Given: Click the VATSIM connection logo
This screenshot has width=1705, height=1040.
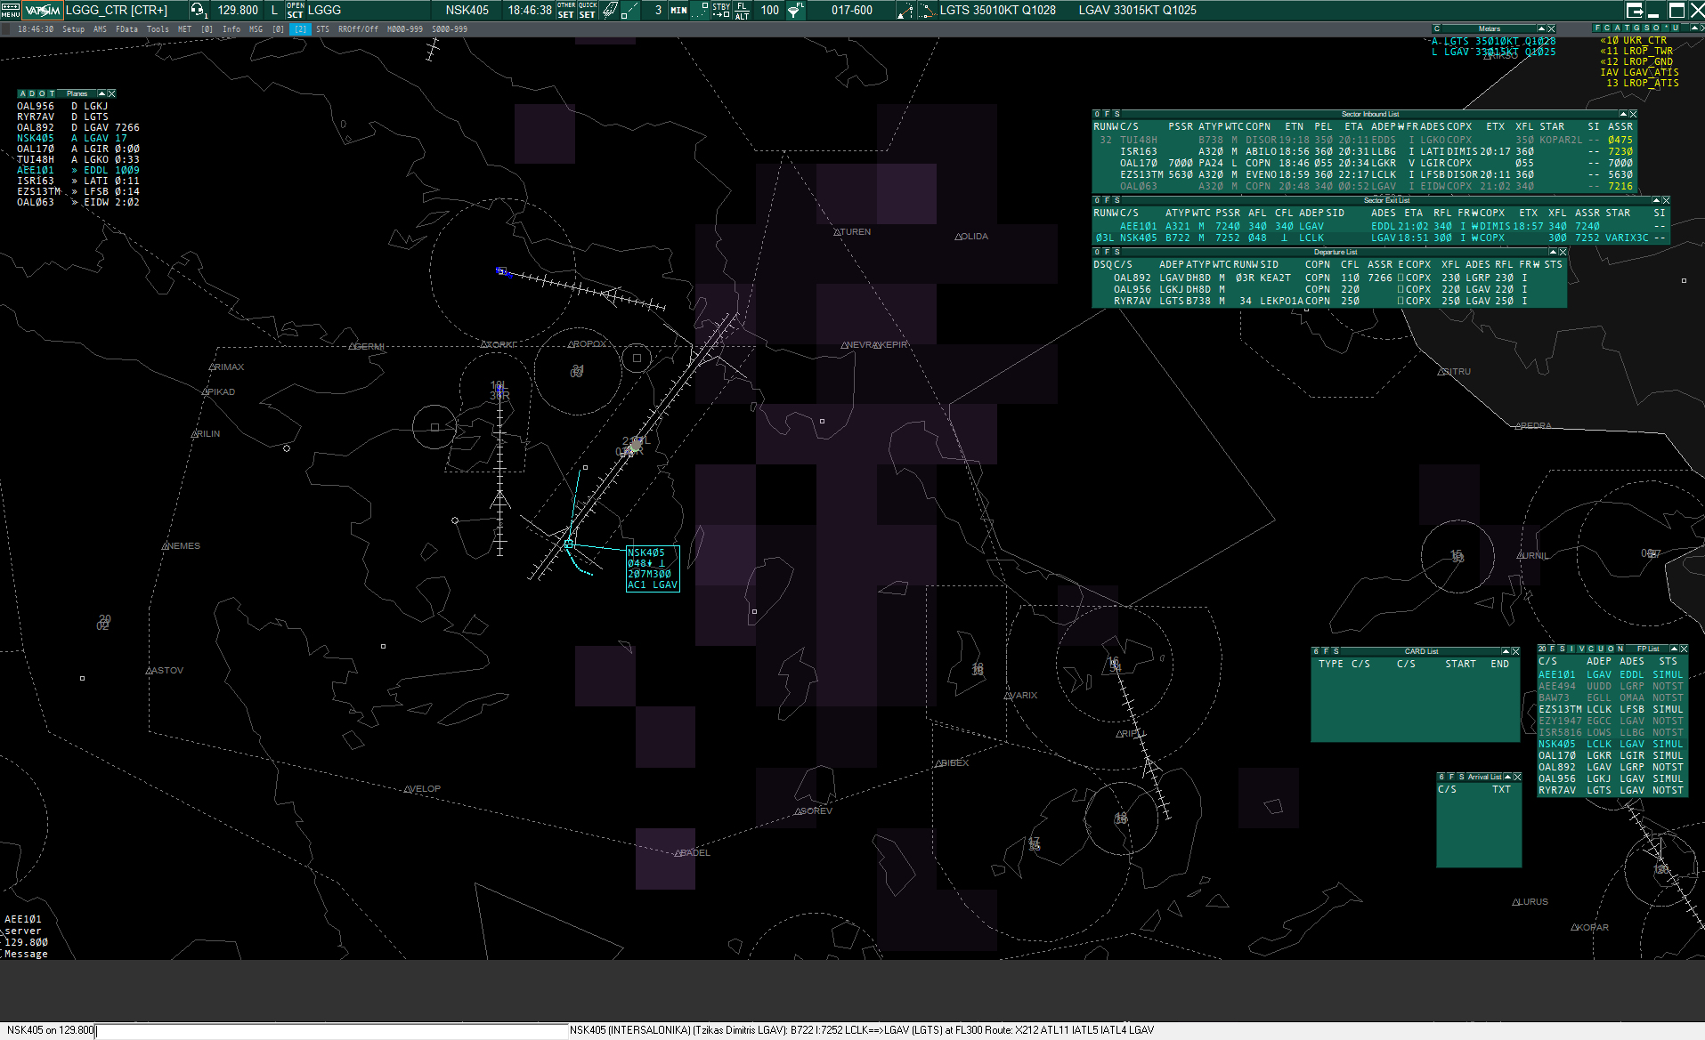Looking at the screenshot, I should 43,11.
